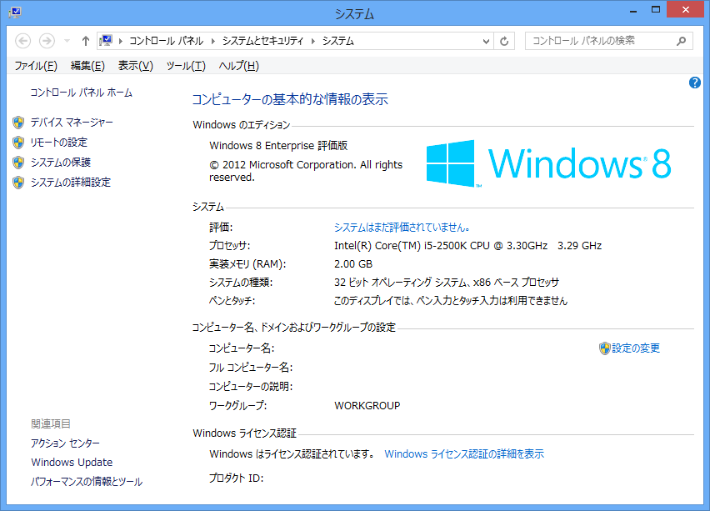The width and height of the screenshot is (710, 511).
Task: Click the blue help question mark icon
Action: (x=695, y=83)
